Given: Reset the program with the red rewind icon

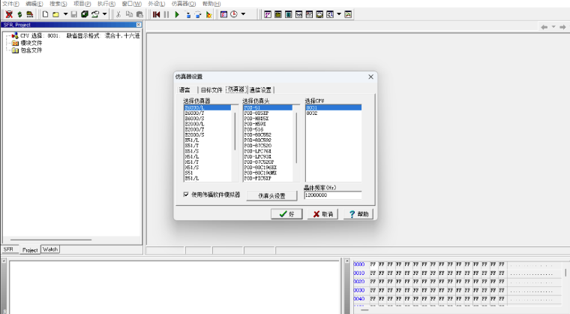Looking at the screenshot, I should point(156,14).
